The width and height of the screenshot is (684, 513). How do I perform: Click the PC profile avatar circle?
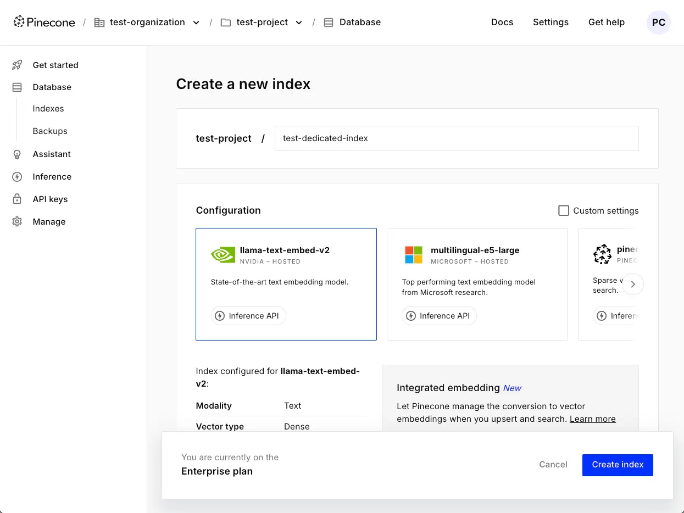tap(658, 23)
